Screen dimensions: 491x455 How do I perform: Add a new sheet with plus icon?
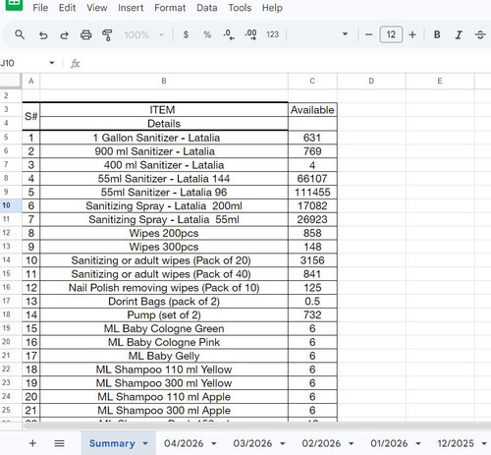[x=32, y=443]
